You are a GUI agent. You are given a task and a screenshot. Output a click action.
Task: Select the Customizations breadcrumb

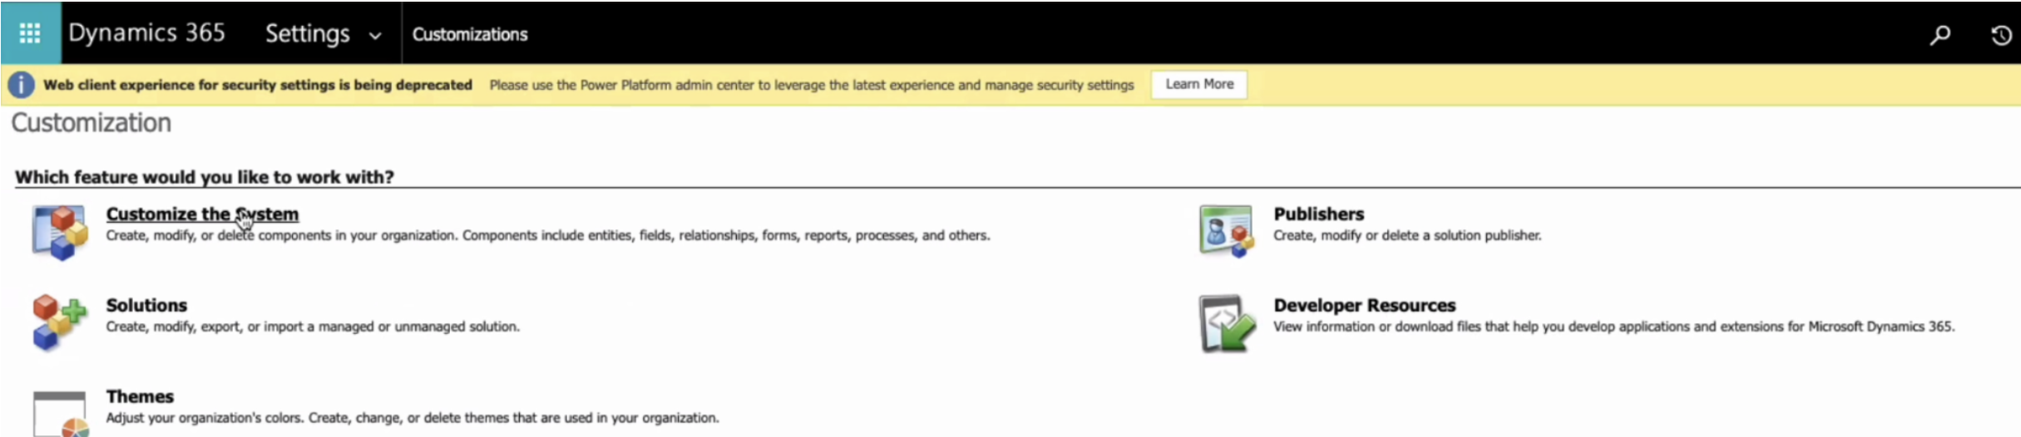tap(470, 34)
